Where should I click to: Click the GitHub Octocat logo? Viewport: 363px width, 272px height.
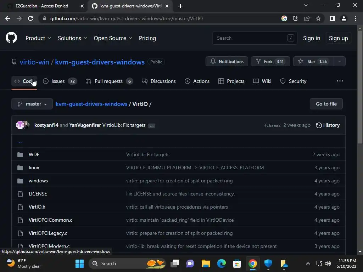point(11,38)
